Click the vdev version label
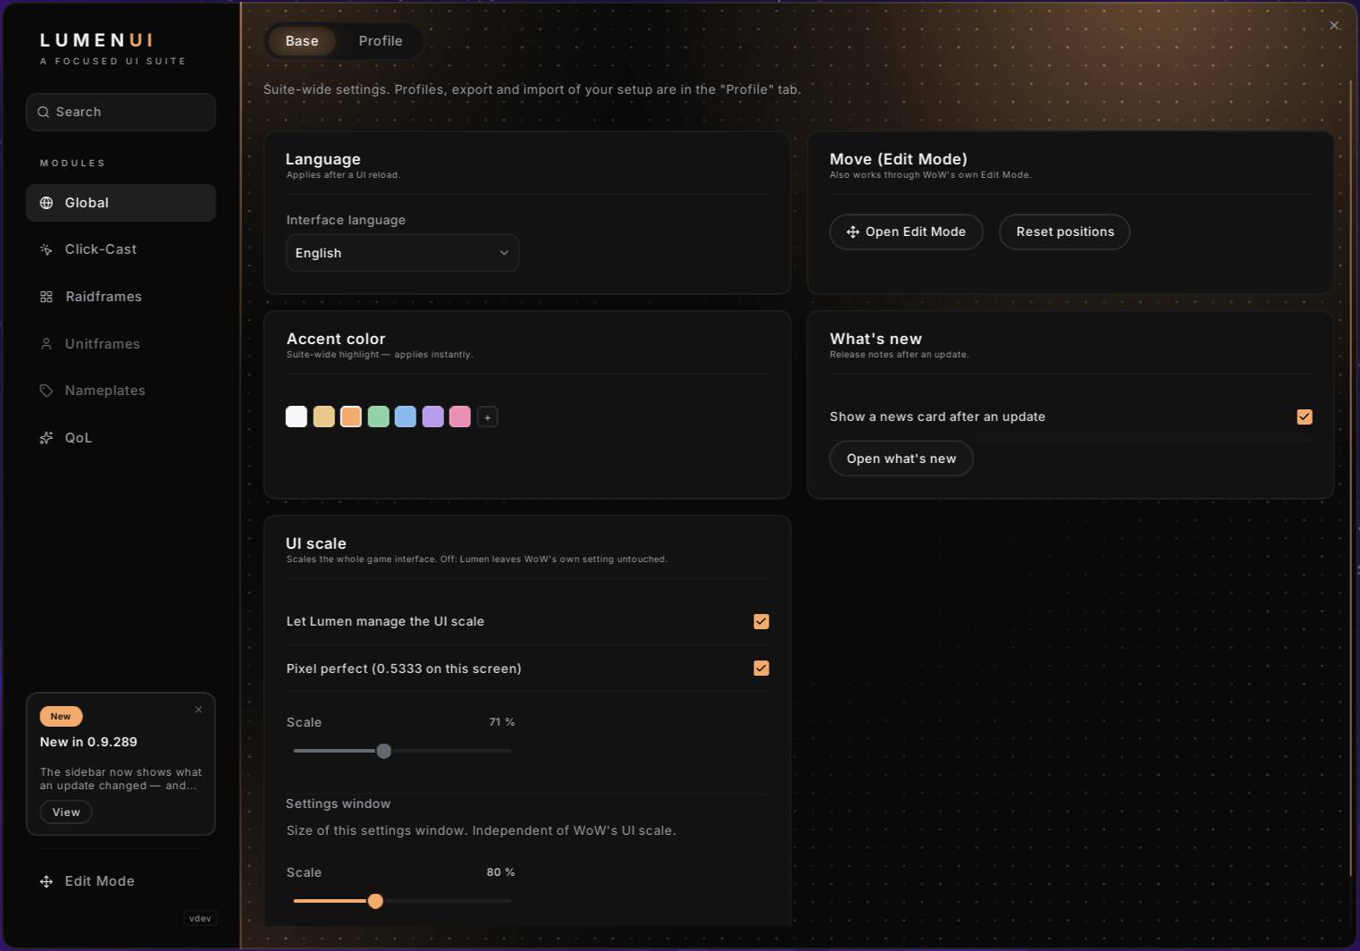This screenshot has width=1360, height=951. coord(200,918)
